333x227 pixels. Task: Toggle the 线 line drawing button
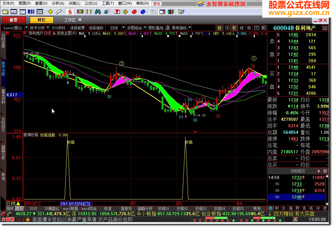pyautogui.click(x=241, y=28)
